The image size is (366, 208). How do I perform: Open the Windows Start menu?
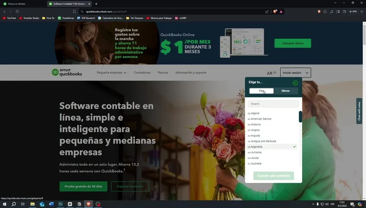tap(4, 204)
